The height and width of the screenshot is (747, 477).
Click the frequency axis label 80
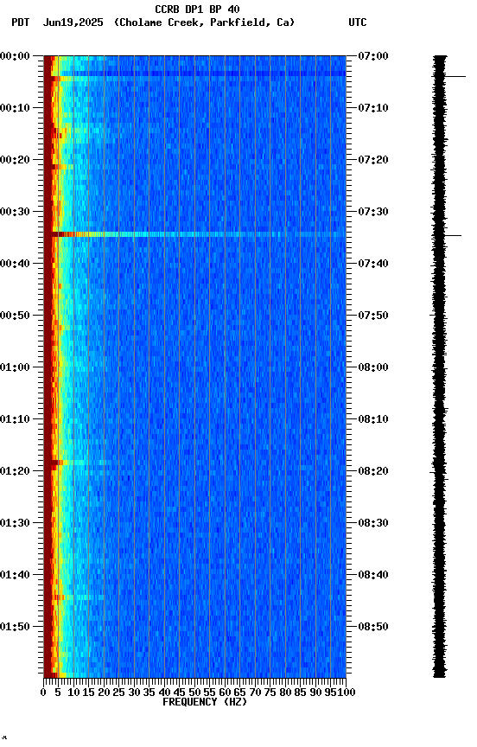[285, 693]
